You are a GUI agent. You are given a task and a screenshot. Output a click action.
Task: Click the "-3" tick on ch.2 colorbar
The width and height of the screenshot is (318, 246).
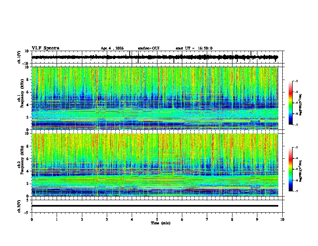(x=296, y=148)
